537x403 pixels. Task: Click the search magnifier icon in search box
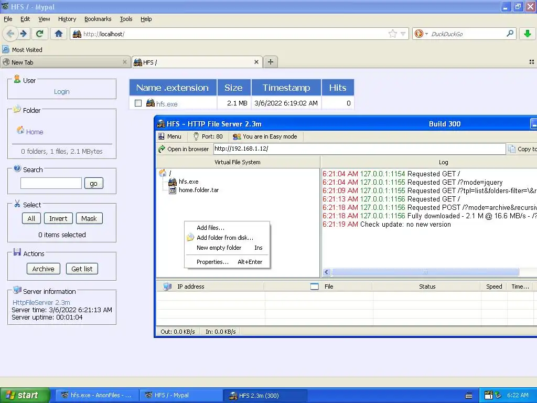pyautogui.click(x=510, y=33)
